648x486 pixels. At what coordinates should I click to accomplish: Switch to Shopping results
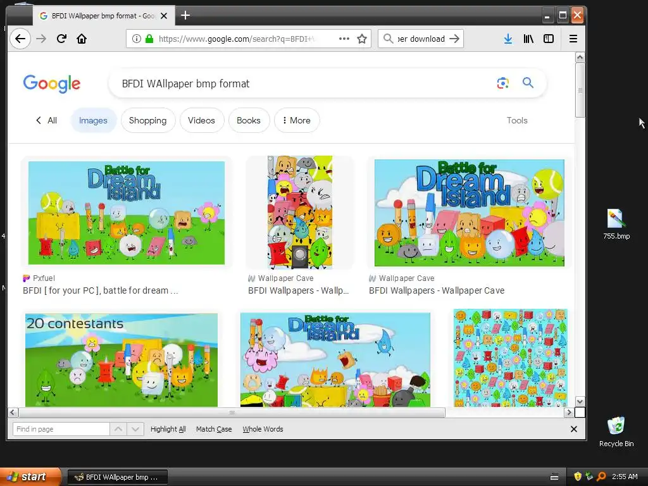click(x=147, y=120)
